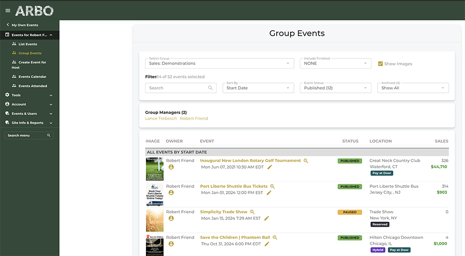Click magnifier icon in event Search field
The width and height of the screenshot is (465, 256).
(x=210, y=88)
